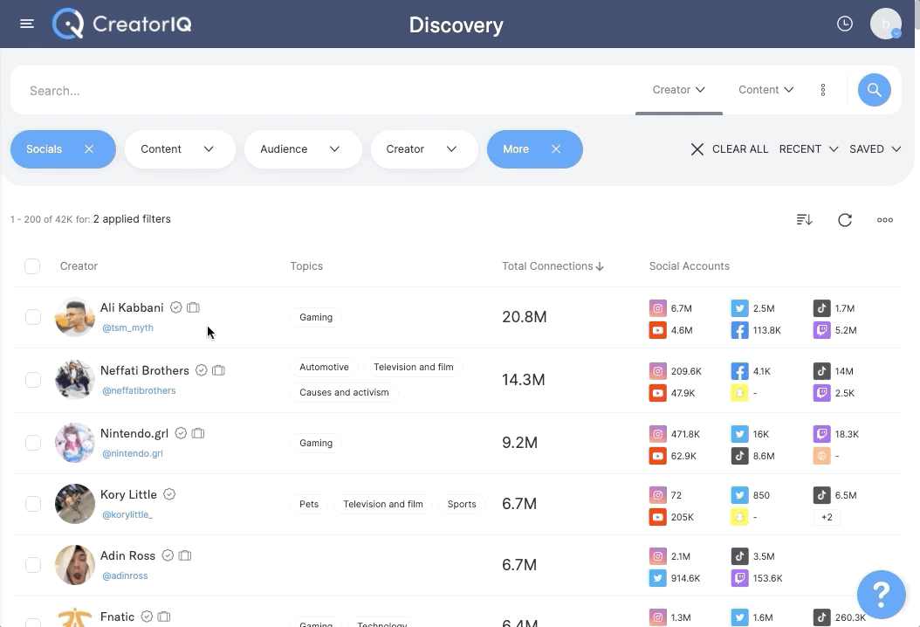Click Ali Kabbani's YouTube icon

click(x=658, y=330)
